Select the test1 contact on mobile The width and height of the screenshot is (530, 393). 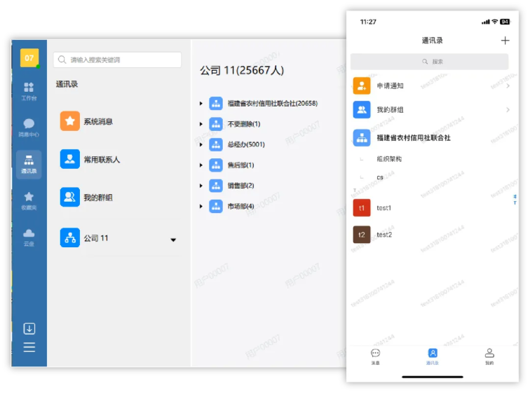tap(384, 208)
